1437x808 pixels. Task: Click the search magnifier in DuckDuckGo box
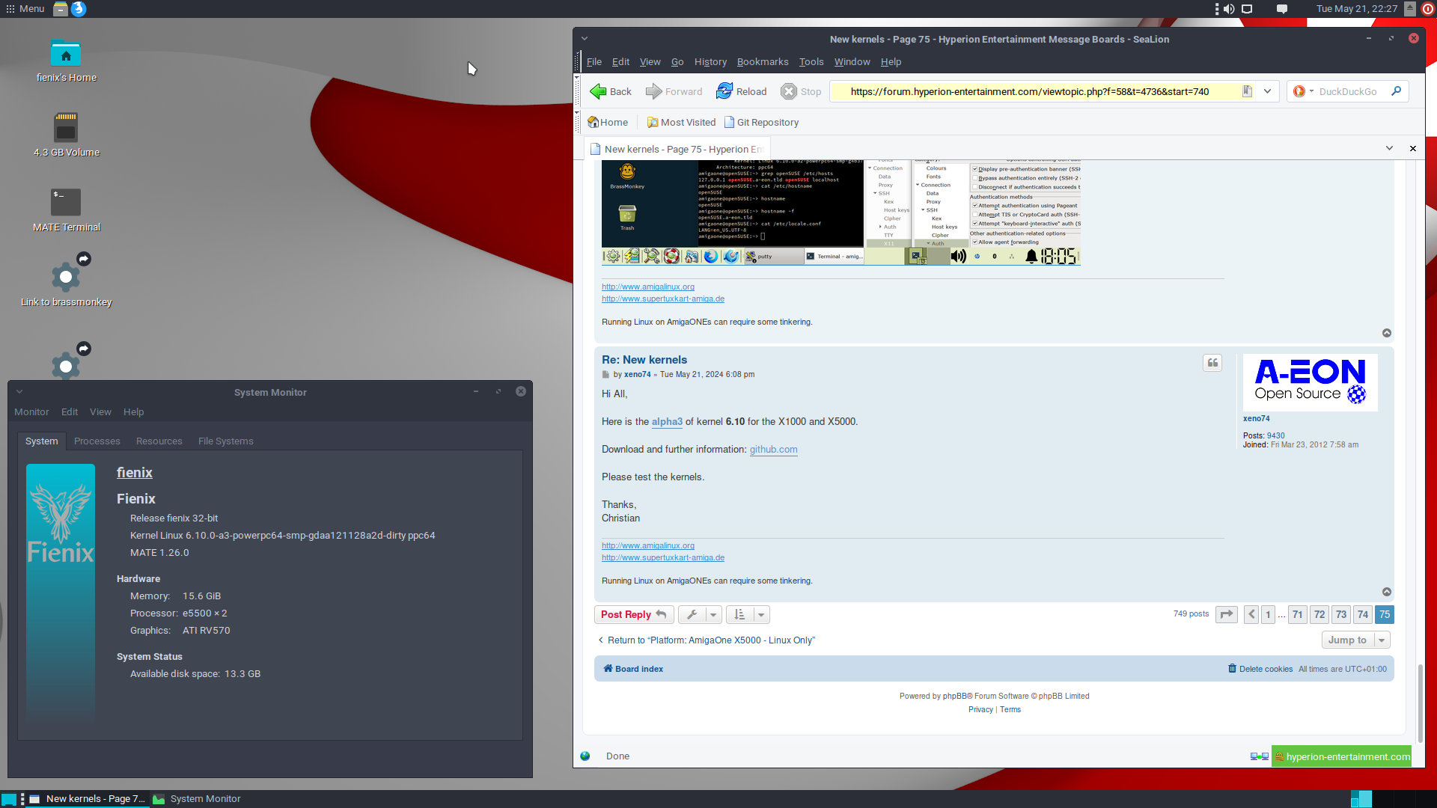point(1396,91)
